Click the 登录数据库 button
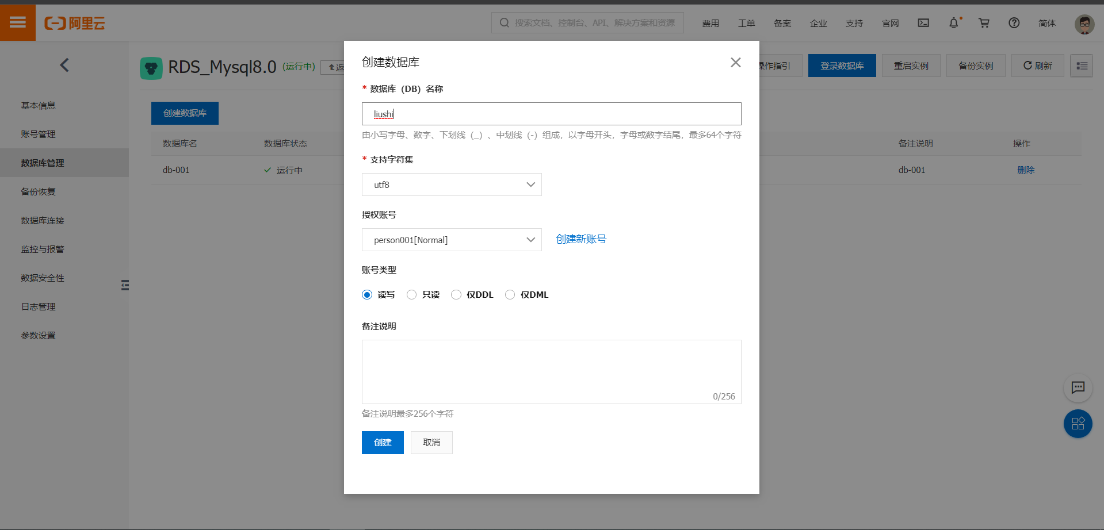 [x=842, y=66]
